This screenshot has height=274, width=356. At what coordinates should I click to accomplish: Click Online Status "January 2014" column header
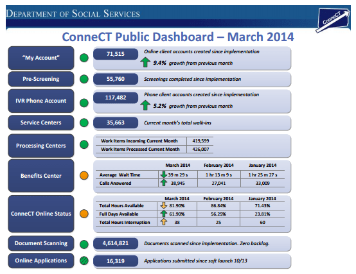tap(262, 198)
